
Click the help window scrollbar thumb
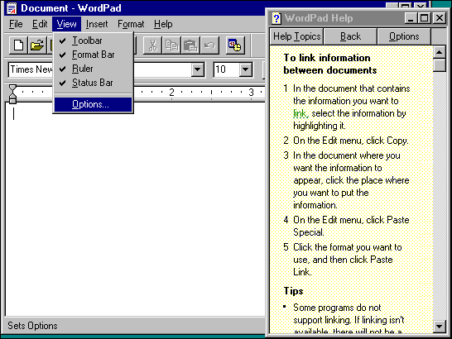point(440,65)
